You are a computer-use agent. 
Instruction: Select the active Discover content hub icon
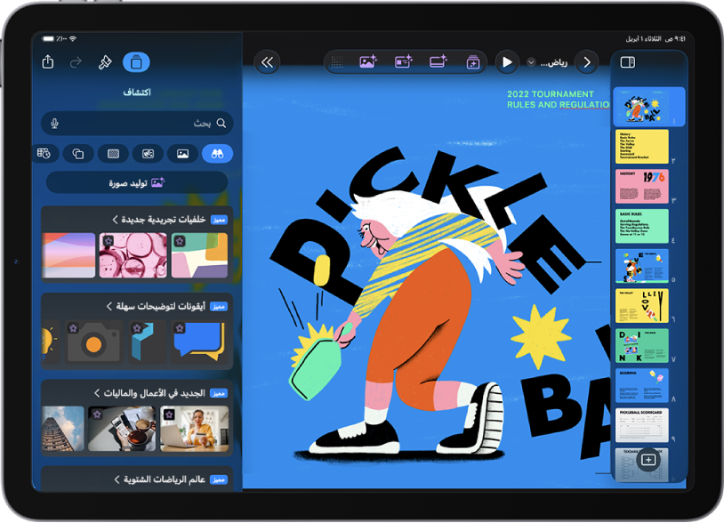click(136, 62)
